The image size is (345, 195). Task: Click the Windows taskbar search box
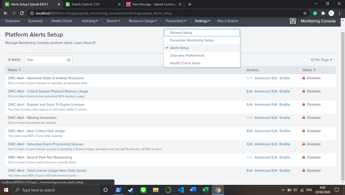(56, 190)
